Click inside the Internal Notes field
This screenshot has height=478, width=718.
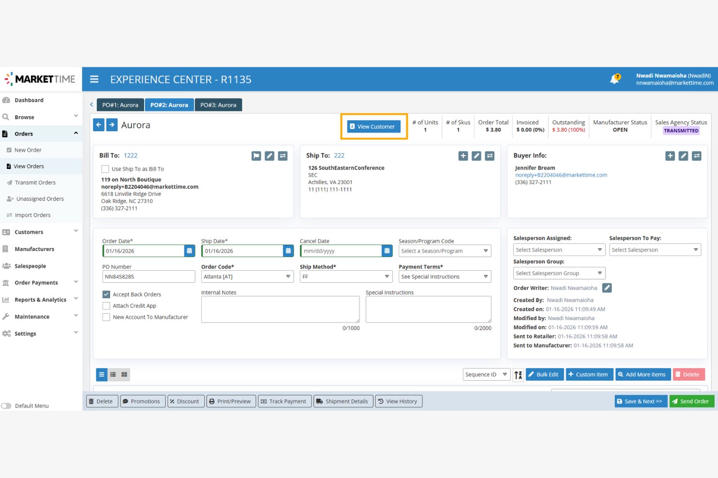coord(280,309)
